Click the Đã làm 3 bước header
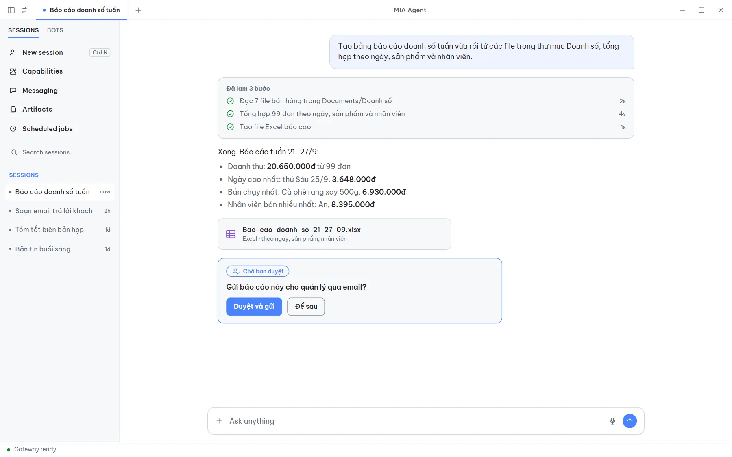The image size is (732, 457). click(248, 89)
